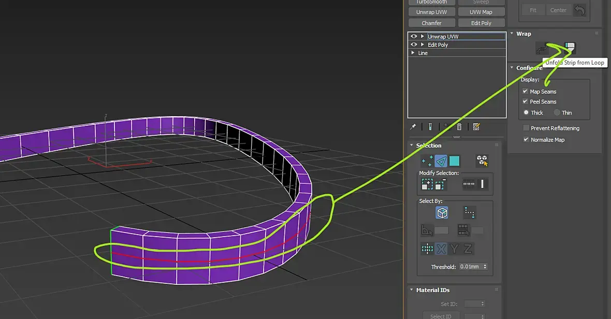
Task: Click Grow selection icon under Modify Selection
Action: point(427,184)
